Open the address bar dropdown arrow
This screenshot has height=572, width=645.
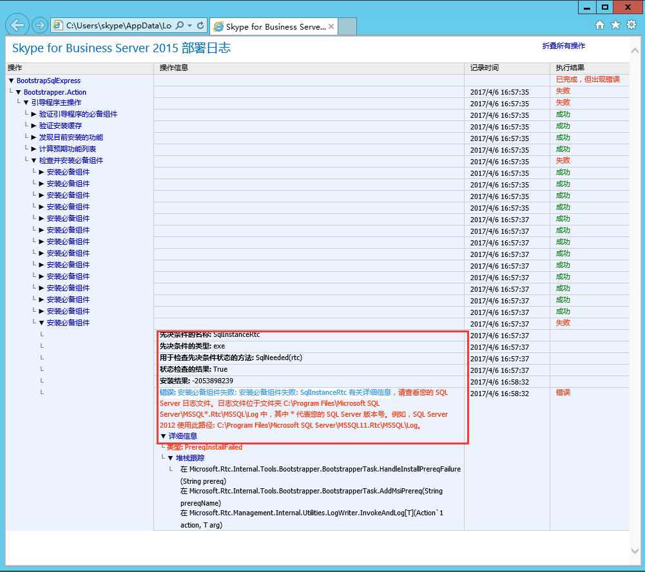click(189, 26)
